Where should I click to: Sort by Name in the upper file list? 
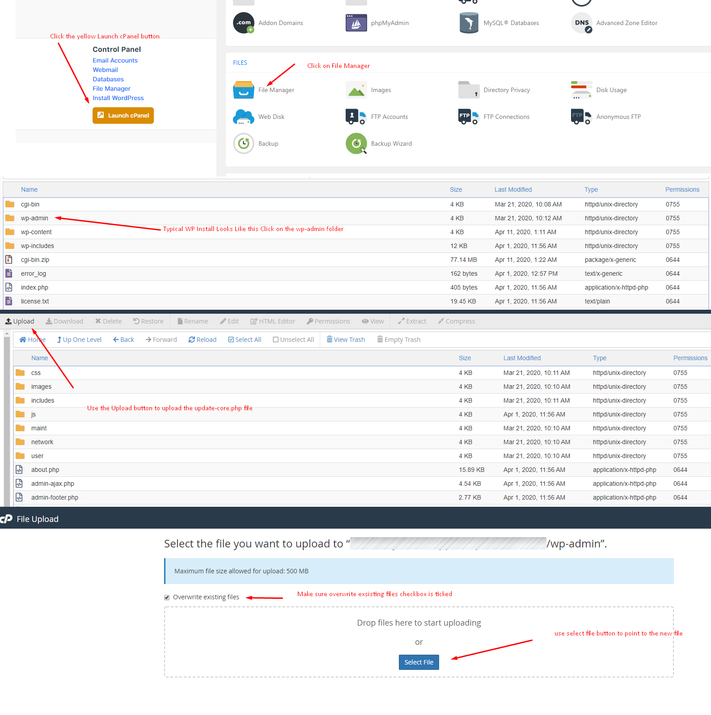[29, 189]
